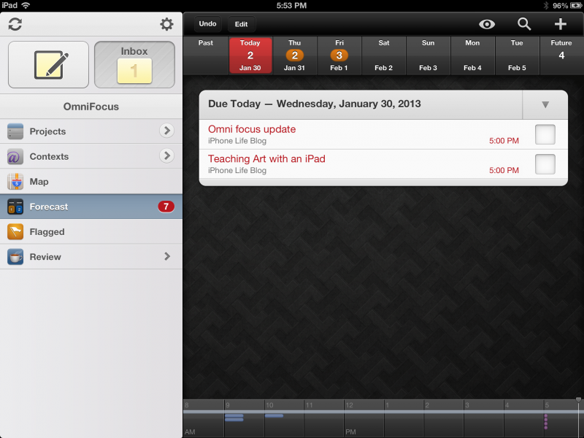Check off Omni focus update task

(x=545, y=134)
